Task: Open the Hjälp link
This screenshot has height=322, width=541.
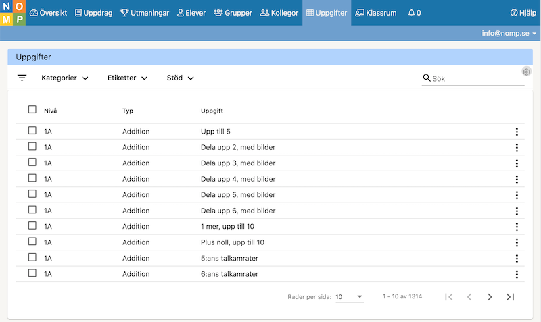Action: tap(523, 13)
